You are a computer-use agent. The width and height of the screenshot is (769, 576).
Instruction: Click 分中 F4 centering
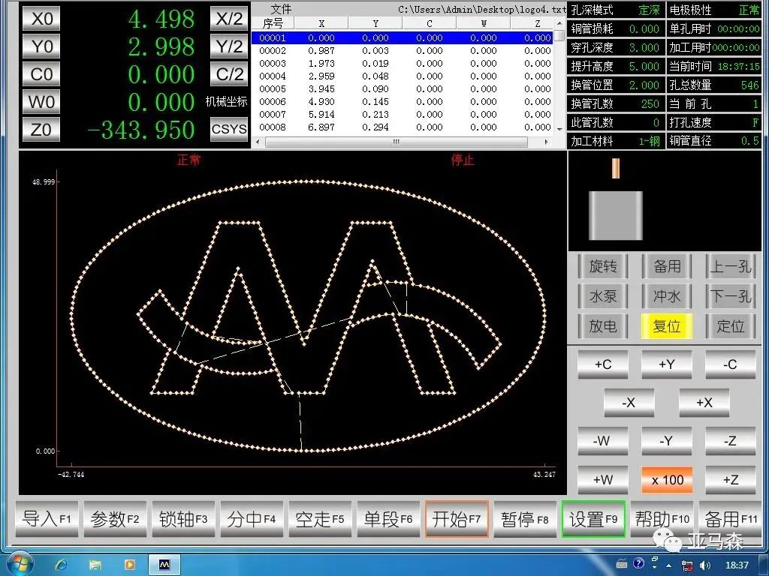(x=252, y=519)
